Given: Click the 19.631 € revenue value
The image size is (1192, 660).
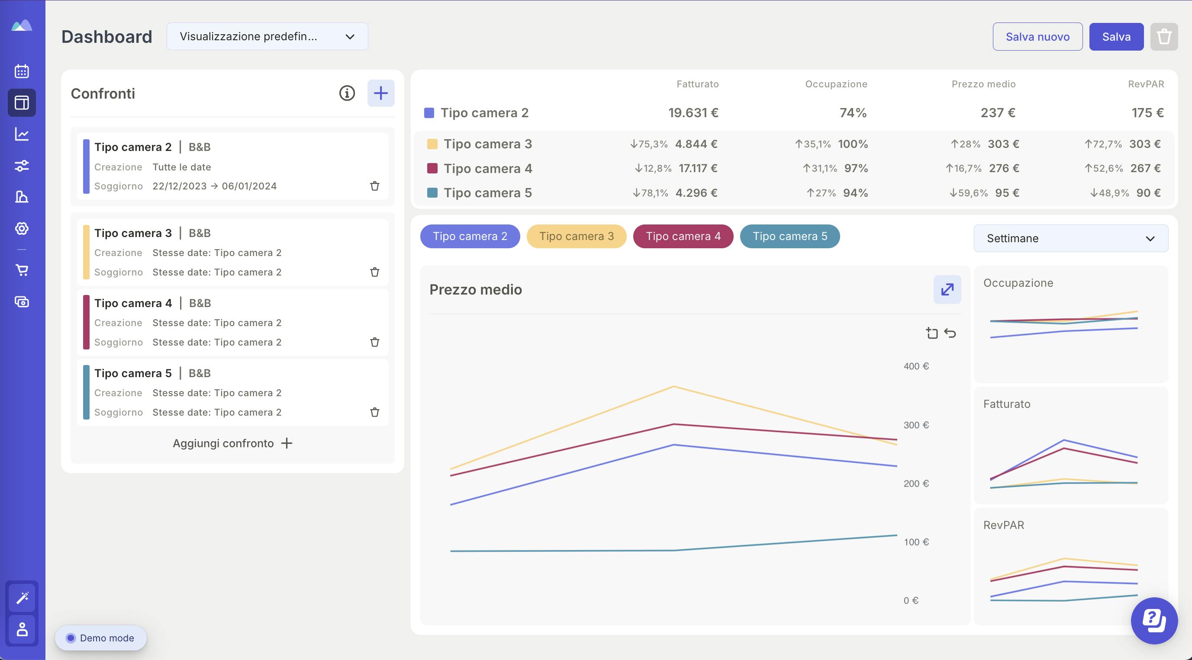Looking at the screenshot, I should [693, 113].
